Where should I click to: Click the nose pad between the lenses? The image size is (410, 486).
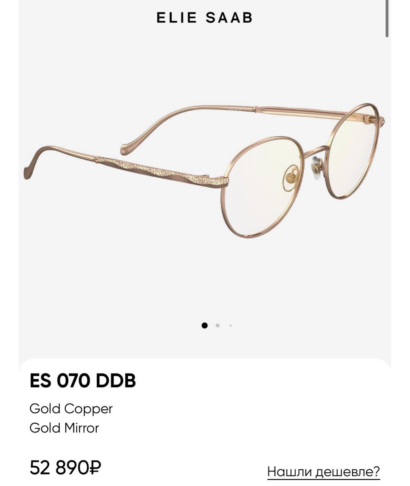(x=317, y=168)
